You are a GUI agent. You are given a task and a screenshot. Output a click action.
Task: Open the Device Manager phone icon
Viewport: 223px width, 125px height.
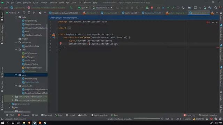(x=205, y=8)
